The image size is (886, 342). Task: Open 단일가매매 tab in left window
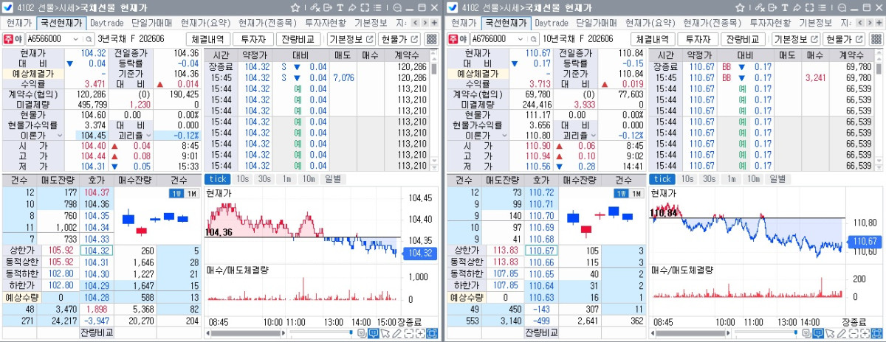(x=153, y=23)
